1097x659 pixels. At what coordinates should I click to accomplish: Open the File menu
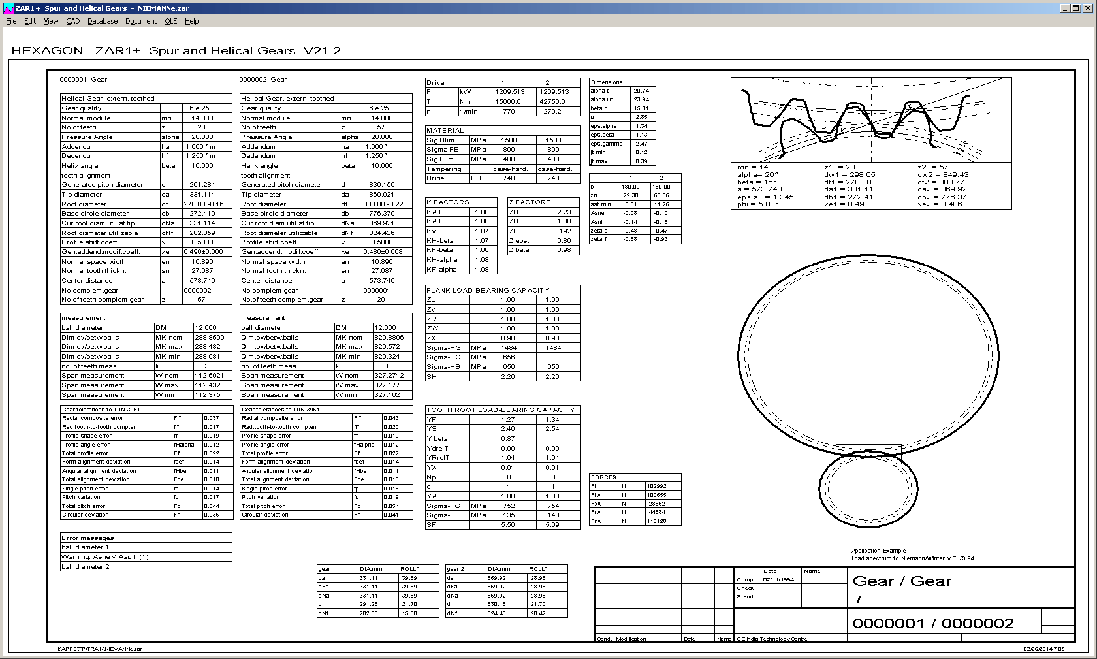pos(11,21)
